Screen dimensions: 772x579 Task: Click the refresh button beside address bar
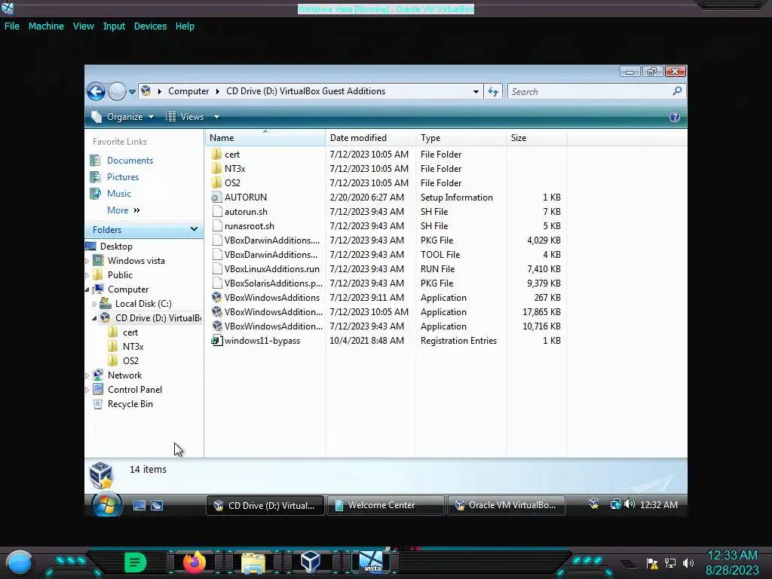point(493,91)
